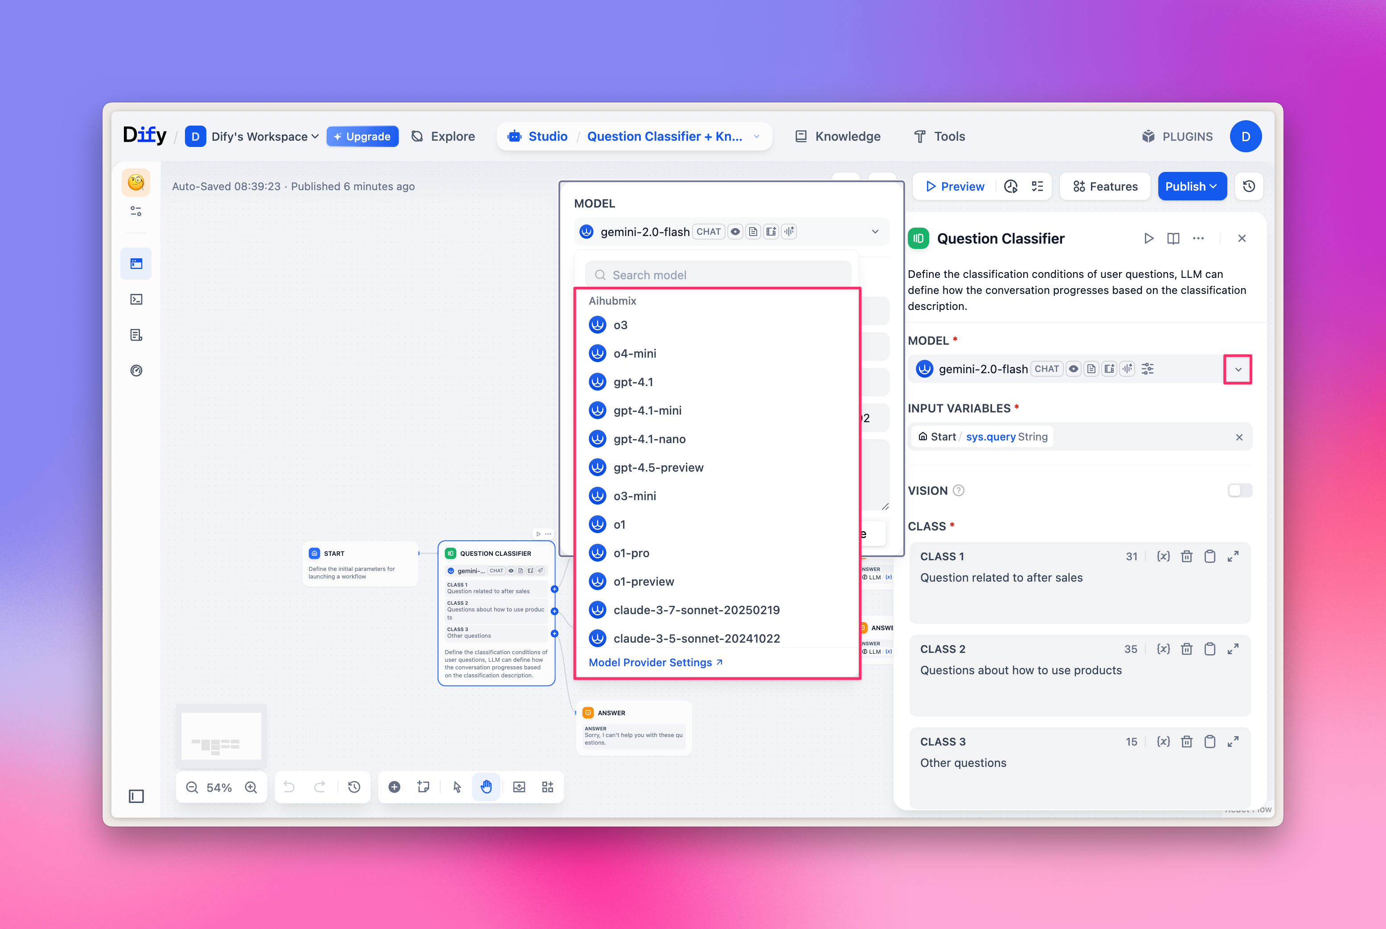Run Question Classifier step play icon

pyautogui.click(x=1148, y=238)
